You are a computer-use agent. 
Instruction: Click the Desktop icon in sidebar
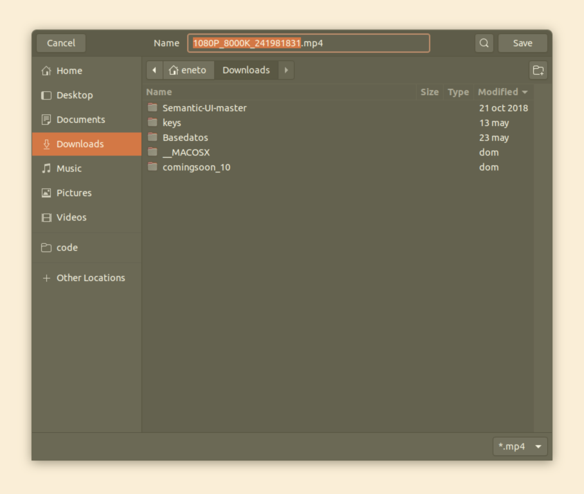[46, 95]
